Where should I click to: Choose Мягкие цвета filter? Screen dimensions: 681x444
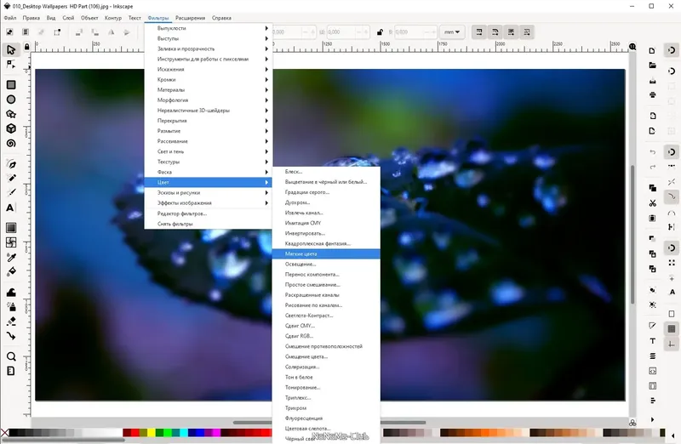[326, 254]
